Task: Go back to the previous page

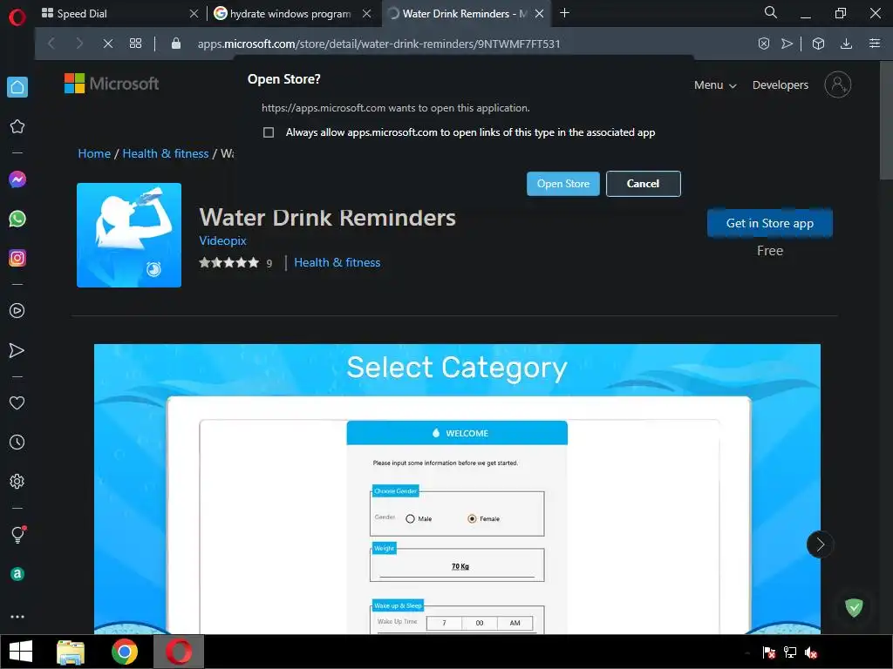Action: (51, 44)
